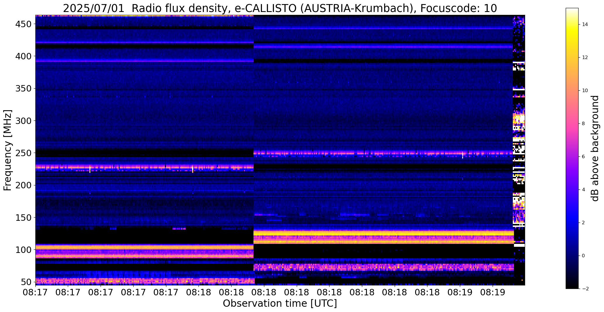Click the 200 frequency tick label

coord(23,185)
